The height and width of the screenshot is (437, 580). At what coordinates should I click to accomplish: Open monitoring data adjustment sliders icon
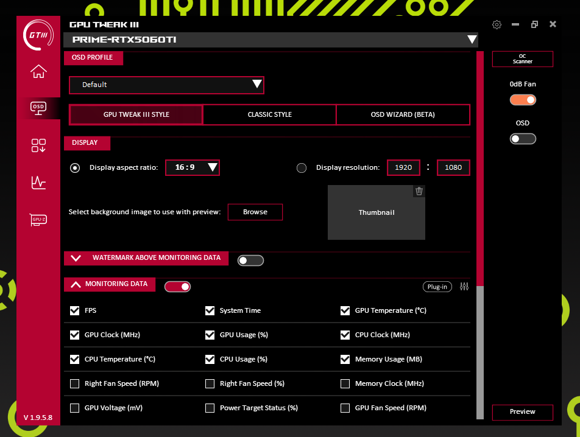click(464, 286)
